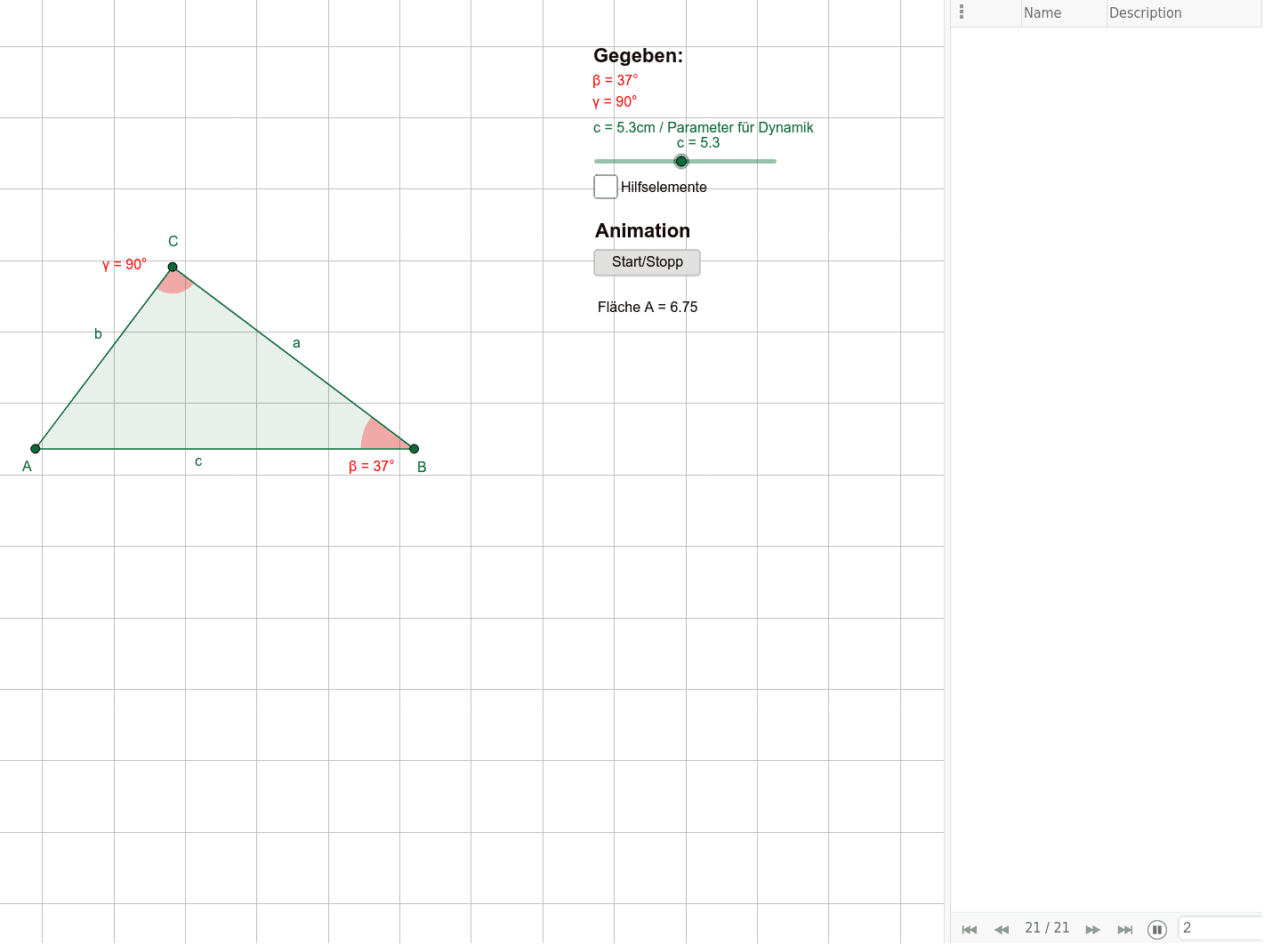The height and width of the screenshot is (945, 1264).
Task: Open construction protocol options menu
Action: coord(962,12)
